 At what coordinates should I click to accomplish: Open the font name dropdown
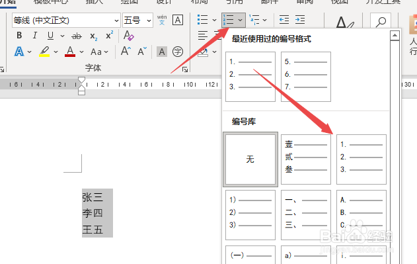pos(116,21)
